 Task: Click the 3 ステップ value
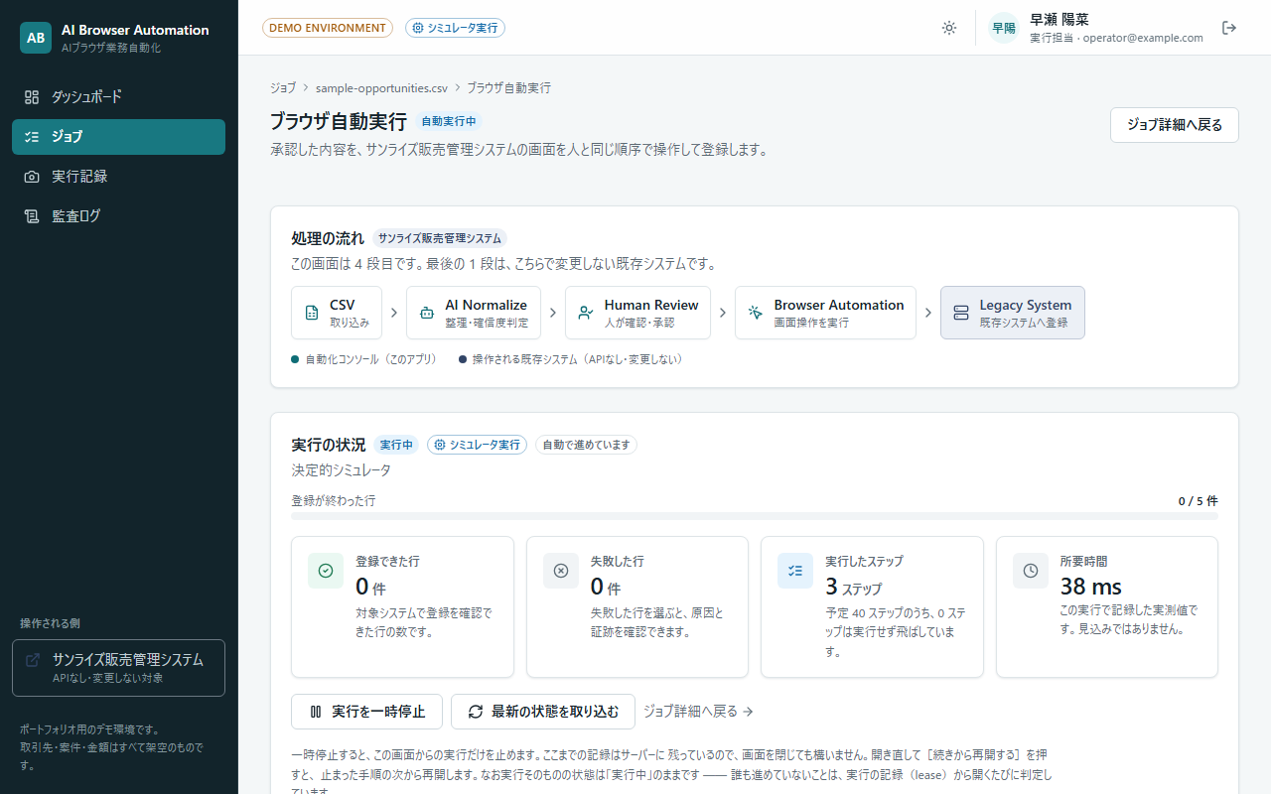tap(853, 587)
